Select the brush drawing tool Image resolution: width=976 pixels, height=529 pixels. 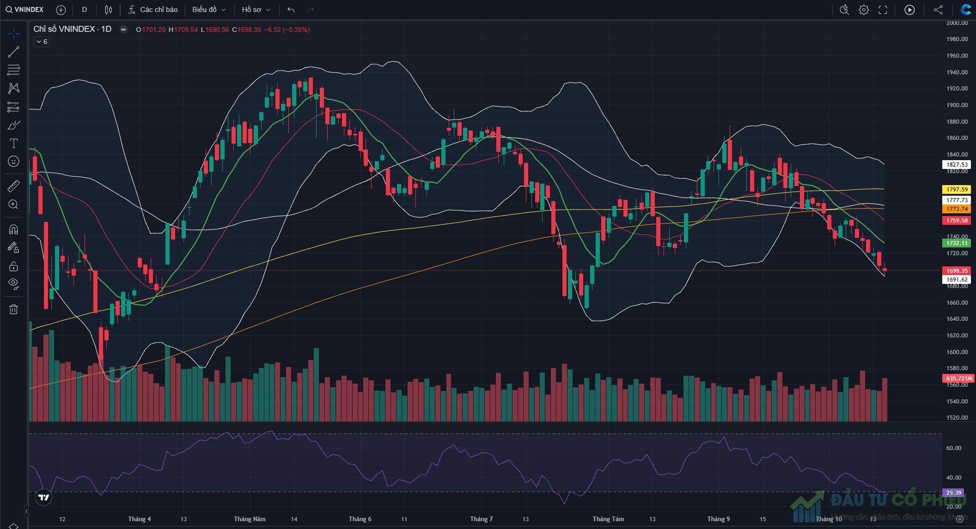pyautogui.click(x=13, y=125)
